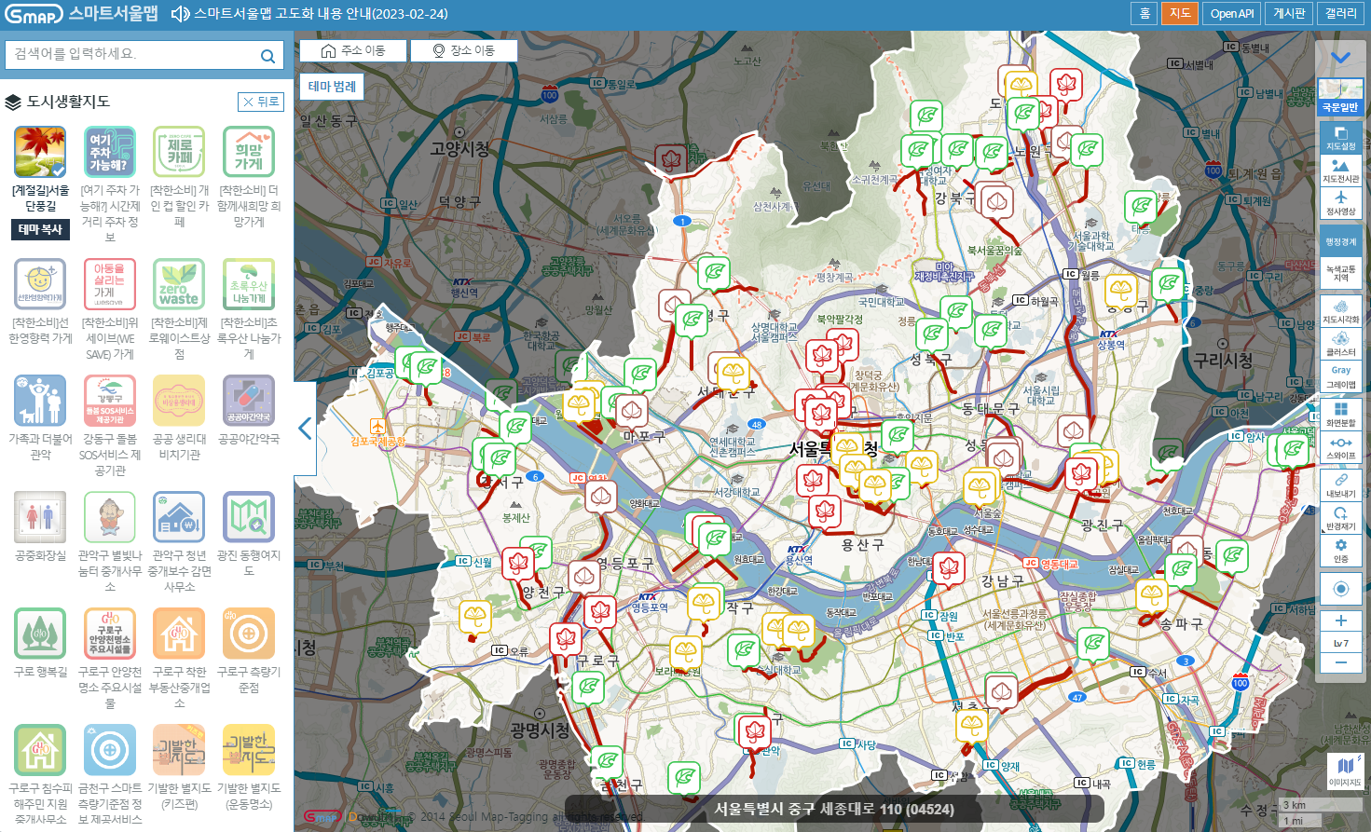The image size is (1371, 832).
Task: Open the 고도화 내용 안내 notice link
Action: [x=321, y=14]
